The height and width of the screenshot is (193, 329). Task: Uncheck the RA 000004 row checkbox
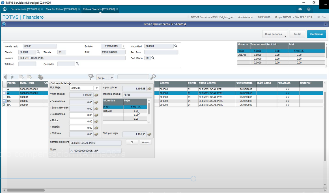click(4, 105)
